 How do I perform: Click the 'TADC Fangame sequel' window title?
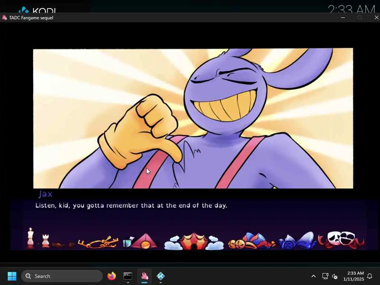(x=31, y=18)
